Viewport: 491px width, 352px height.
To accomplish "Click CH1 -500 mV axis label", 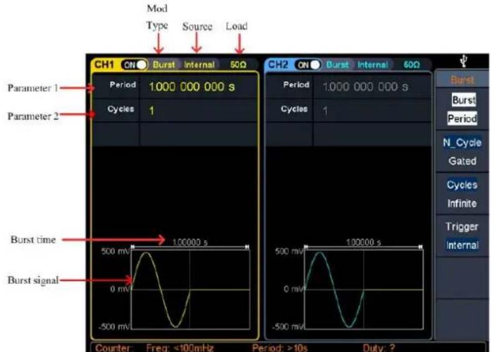I will coord(114,327).
